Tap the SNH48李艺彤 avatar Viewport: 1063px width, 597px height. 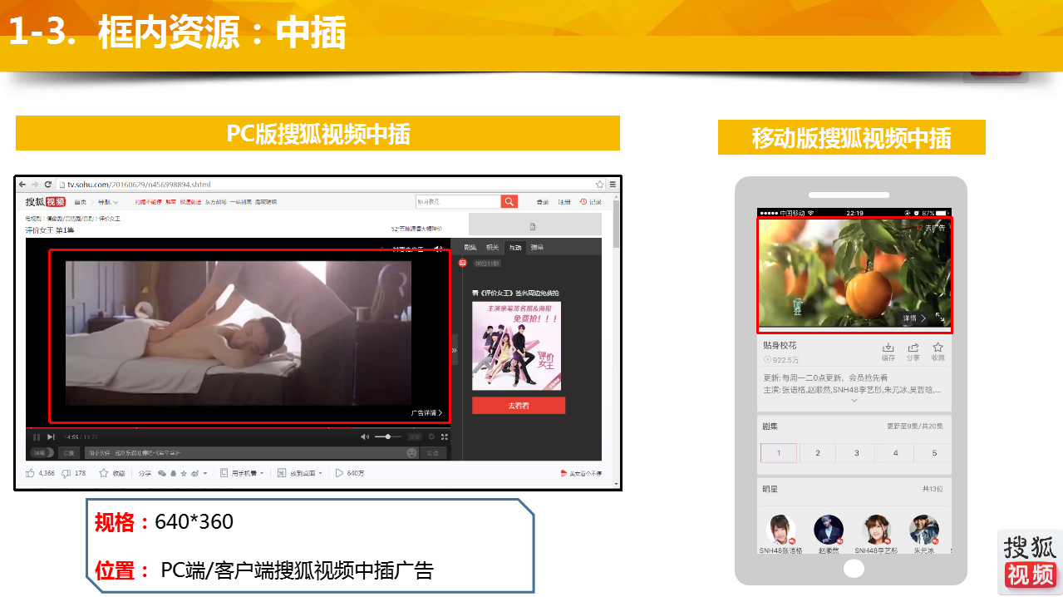pos(877,530)
